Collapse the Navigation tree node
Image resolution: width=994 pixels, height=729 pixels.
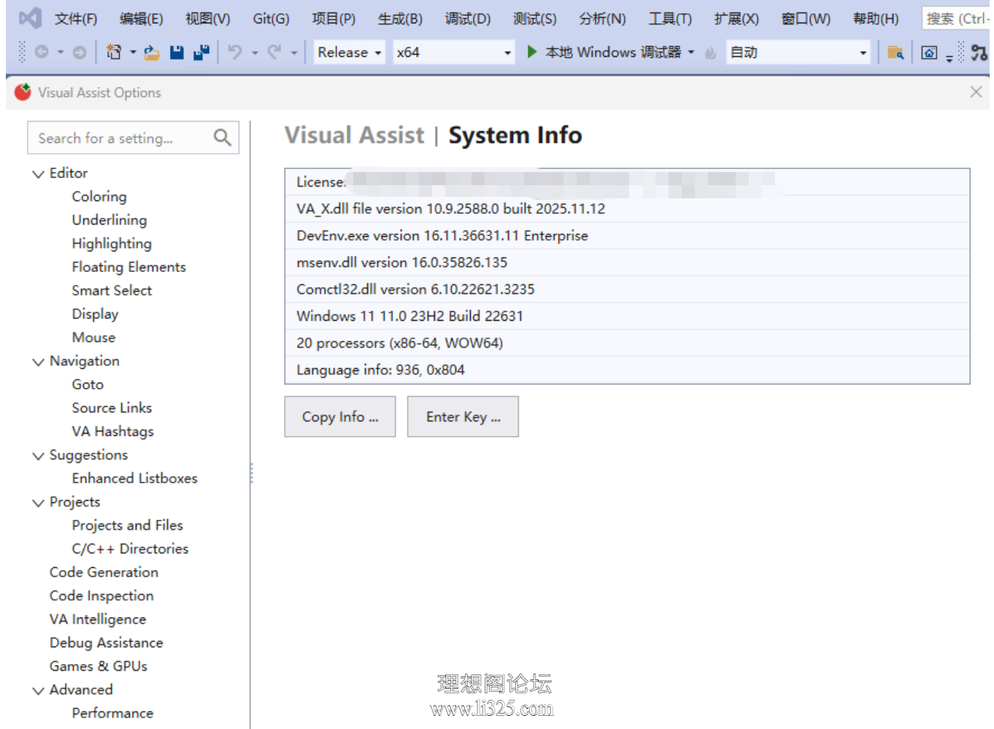coord(38,362)
